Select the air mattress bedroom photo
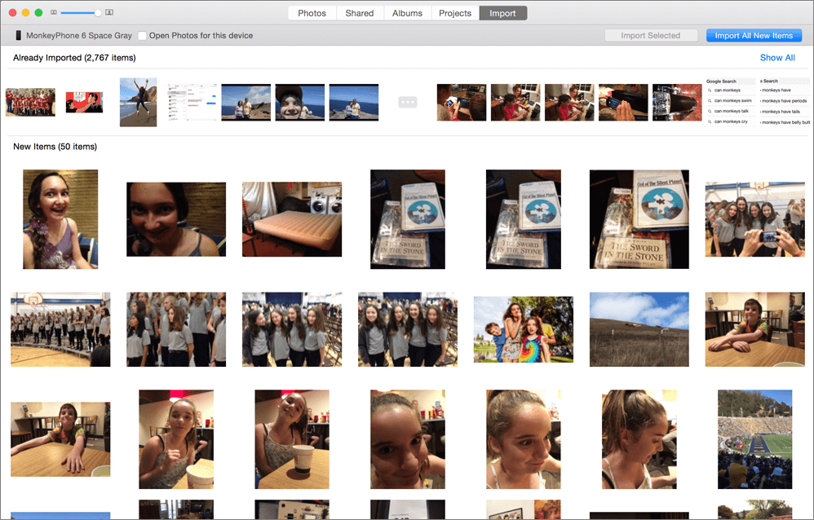This screenshot has height=520, width=814. [291, 218]
